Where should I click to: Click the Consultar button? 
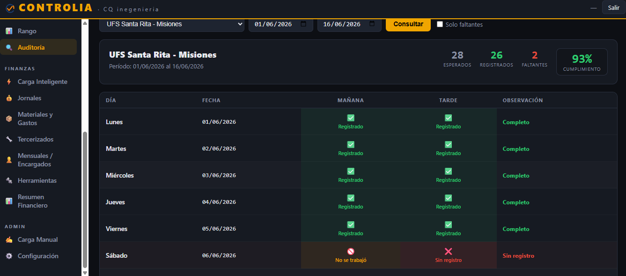coord(408,24)
